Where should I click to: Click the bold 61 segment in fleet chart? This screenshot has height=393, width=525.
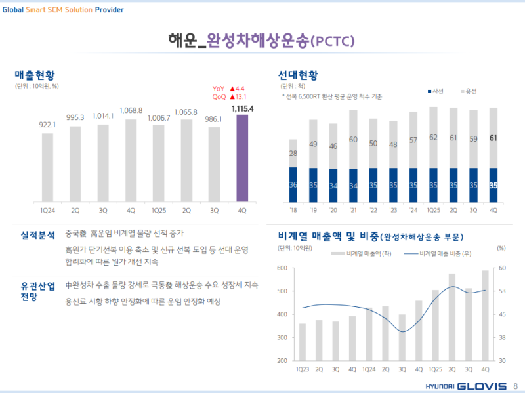[493, 138]
